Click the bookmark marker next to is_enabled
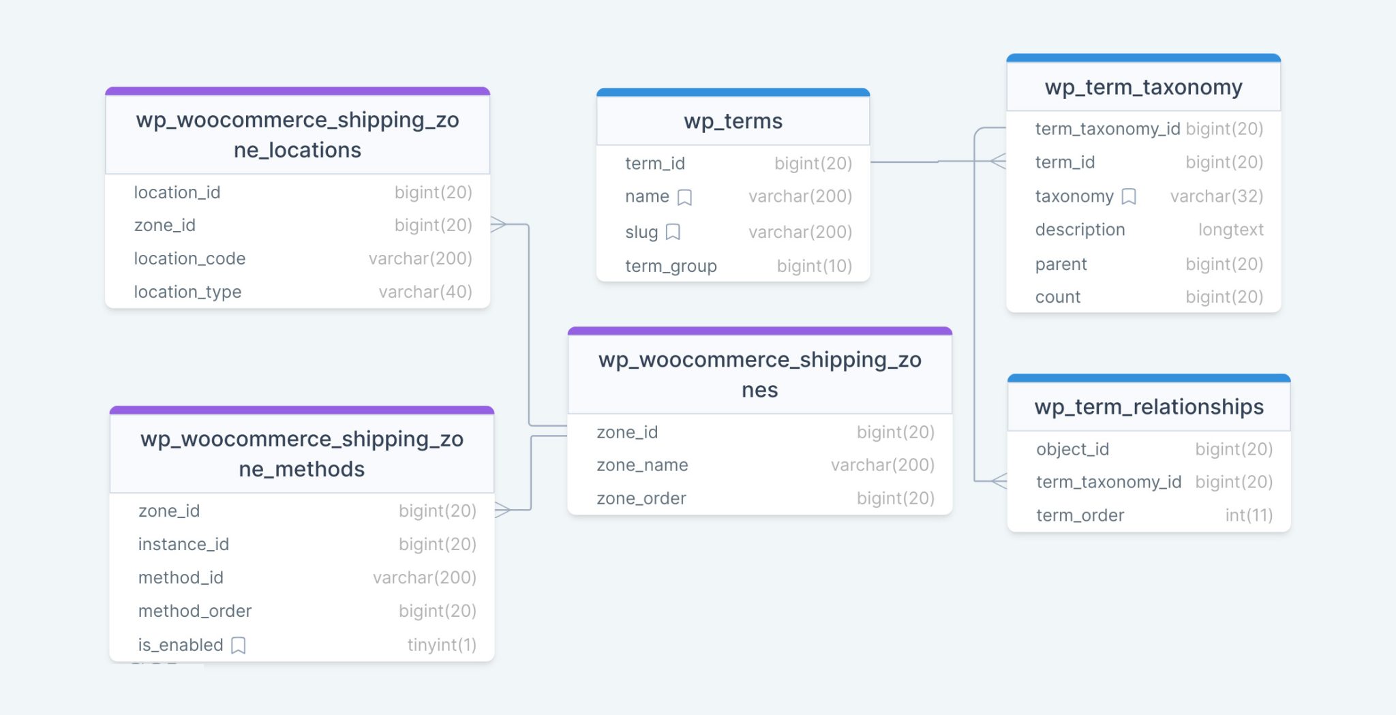 [x=238, y=645]
